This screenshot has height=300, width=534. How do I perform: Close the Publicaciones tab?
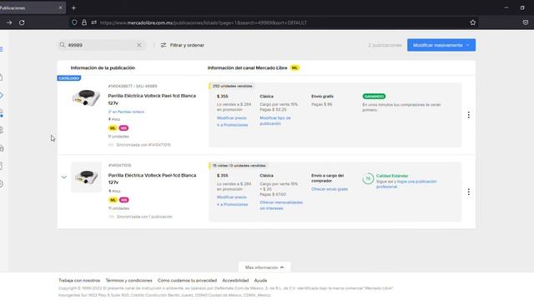pos(61,7)
